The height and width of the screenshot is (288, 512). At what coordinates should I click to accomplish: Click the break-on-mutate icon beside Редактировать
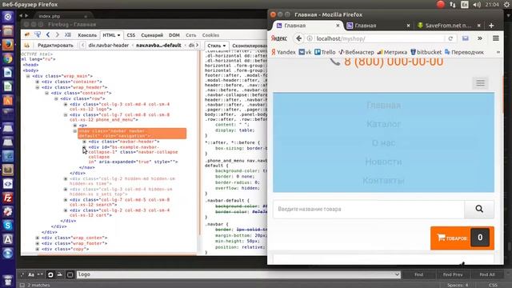26,45
